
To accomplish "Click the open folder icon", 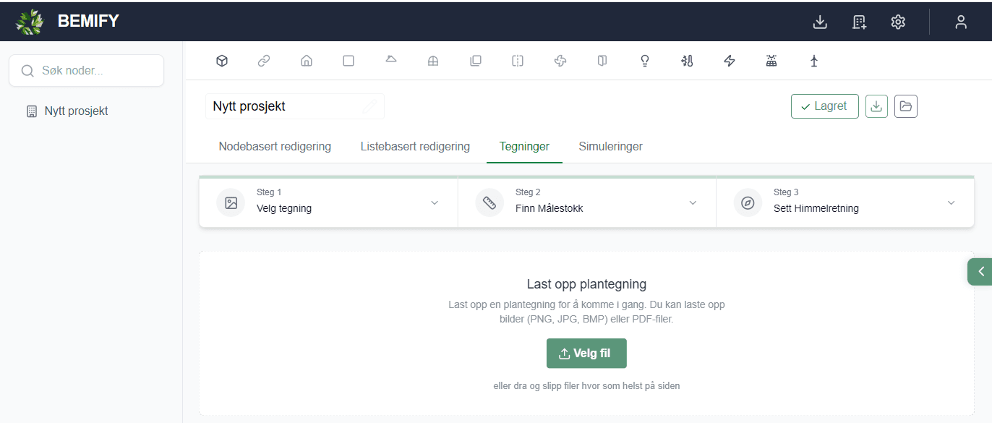I will click(906, 106).
